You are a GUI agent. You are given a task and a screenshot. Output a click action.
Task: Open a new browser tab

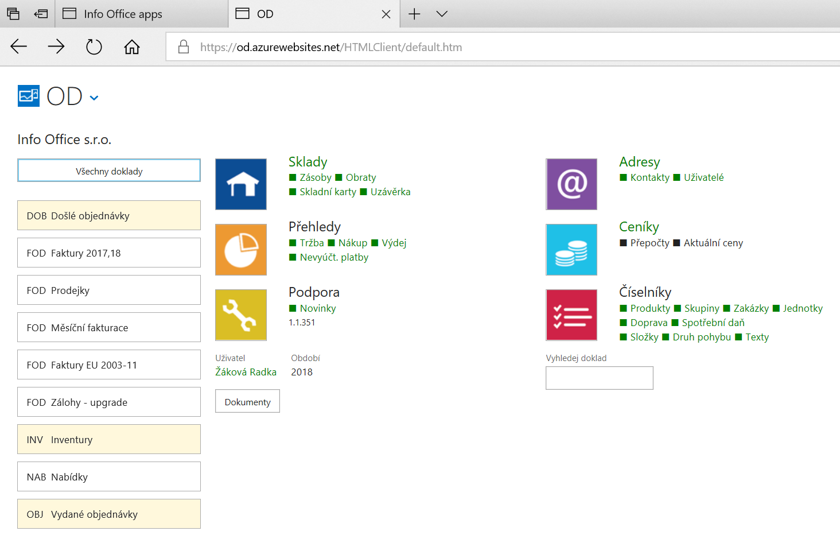point(414,14)
